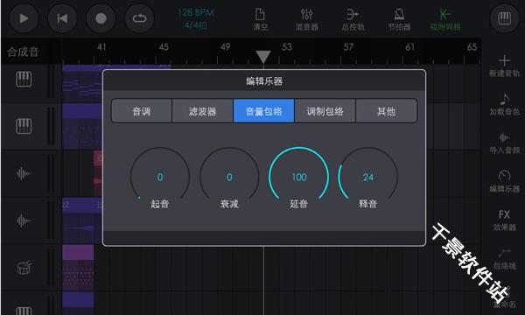Click bar 41 on the timeline ruler
Screen dimensions: 525x315
pos(101,47)
